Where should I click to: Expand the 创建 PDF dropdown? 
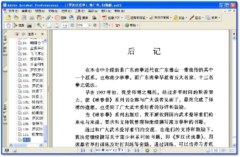pyautogui.click(x=122, y=18)
